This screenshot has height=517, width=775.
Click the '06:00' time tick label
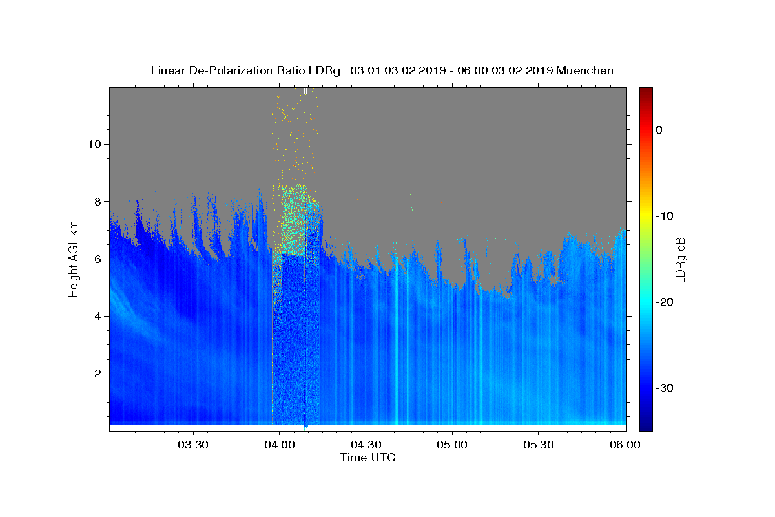point(625,445)
